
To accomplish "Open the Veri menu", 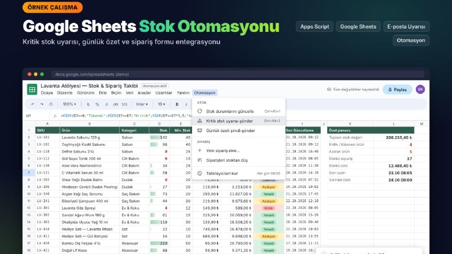I will pos(129,93).
